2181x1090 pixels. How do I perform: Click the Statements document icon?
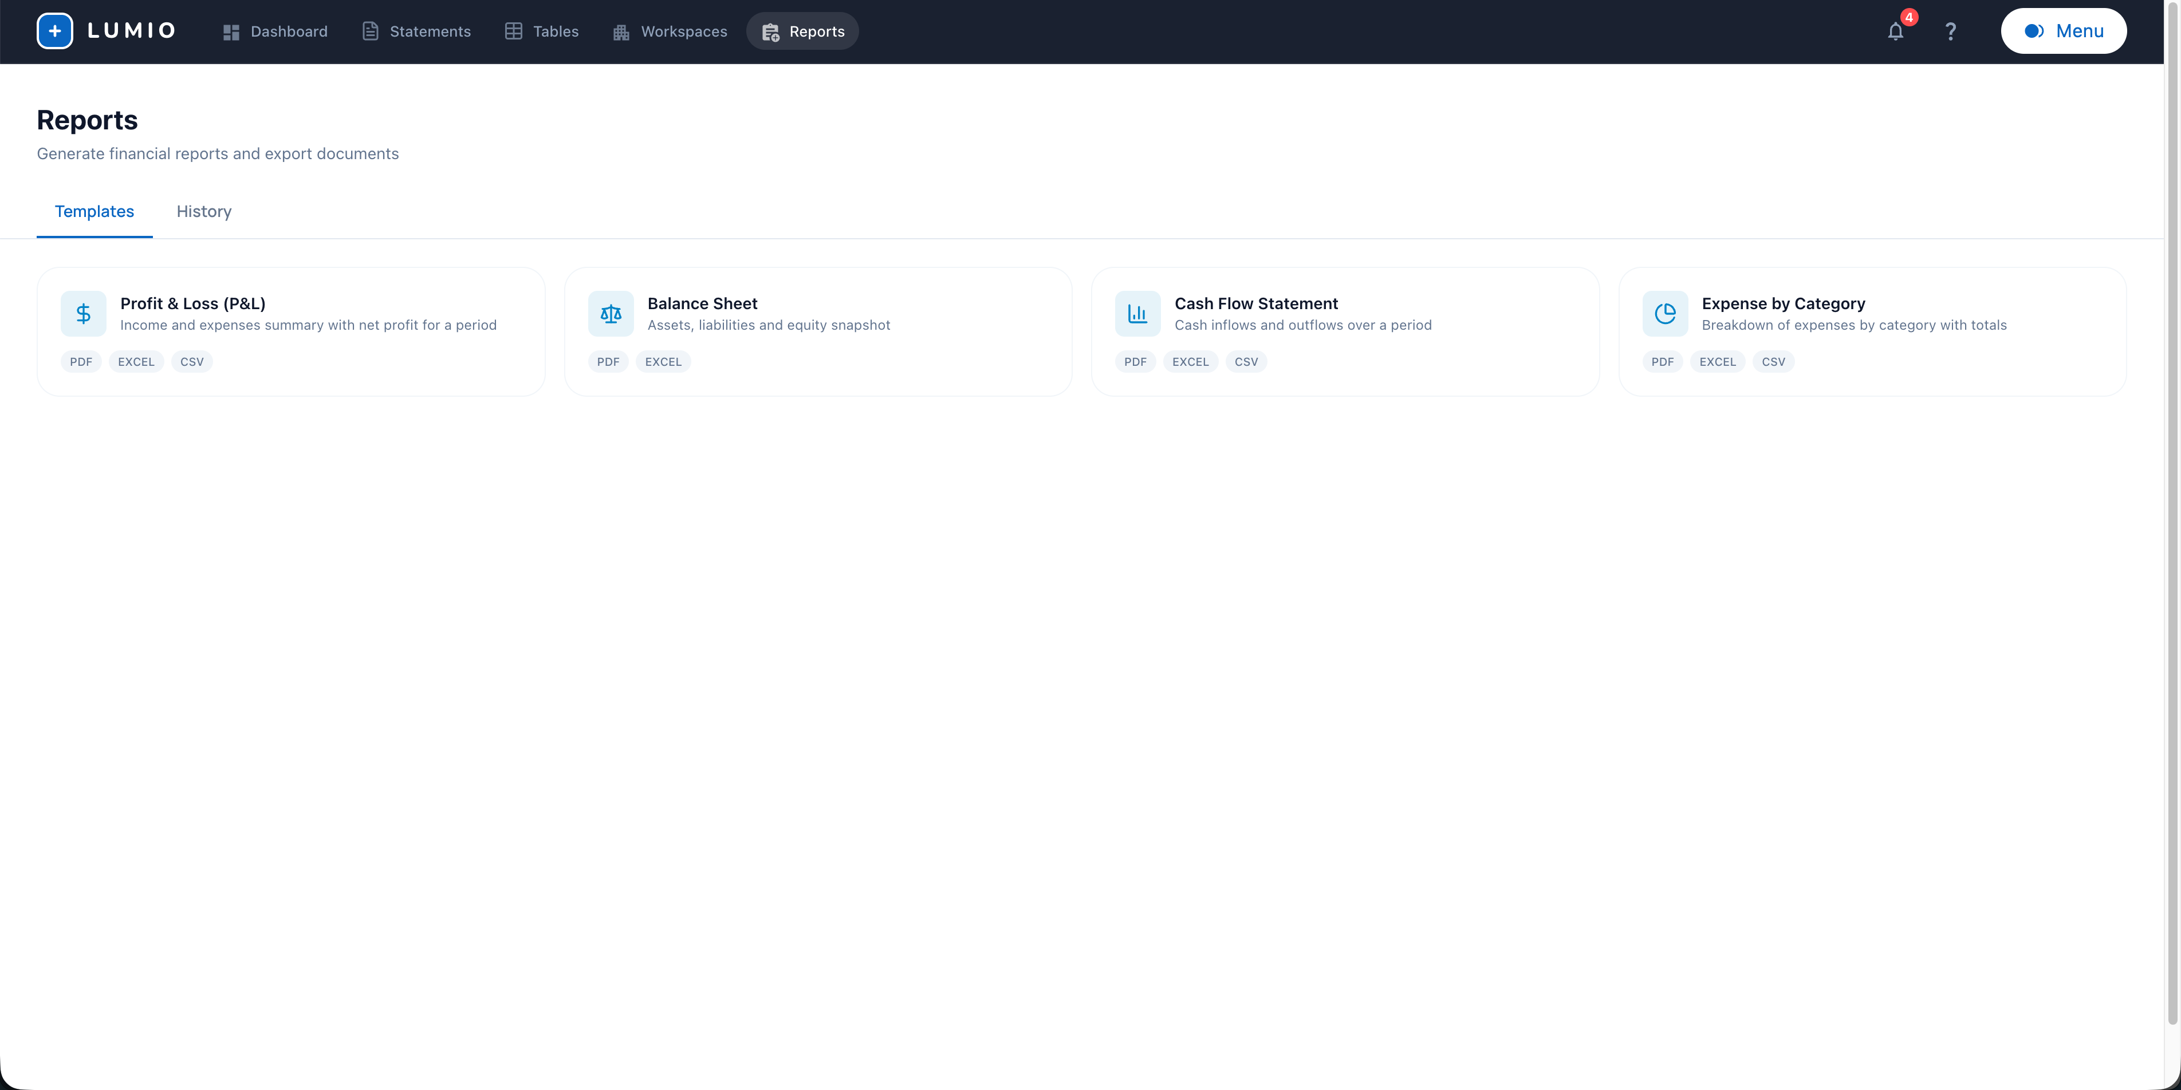tap(370, 31)
